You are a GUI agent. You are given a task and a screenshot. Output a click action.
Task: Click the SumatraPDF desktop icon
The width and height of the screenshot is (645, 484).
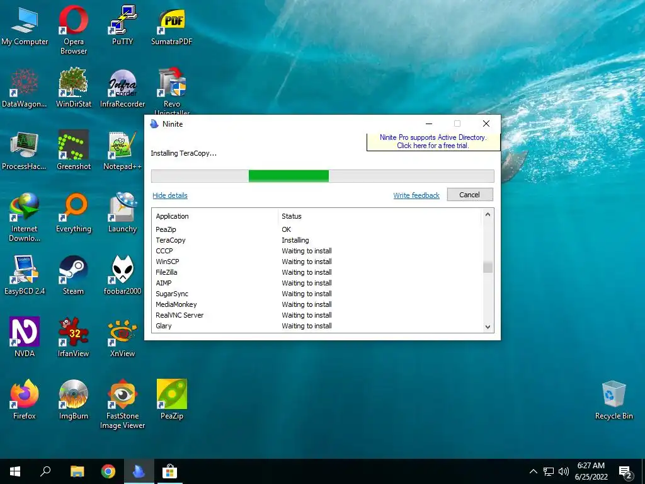click(171, 25)
